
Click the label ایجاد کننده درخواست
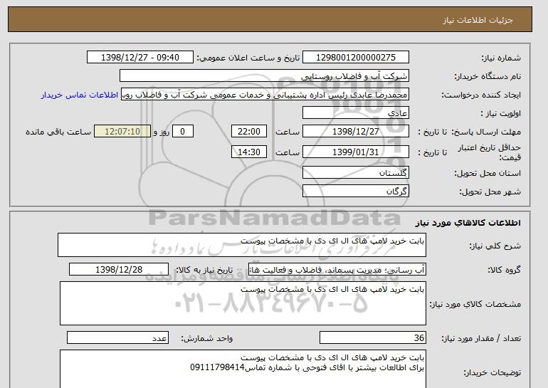[x=481, y=95]
